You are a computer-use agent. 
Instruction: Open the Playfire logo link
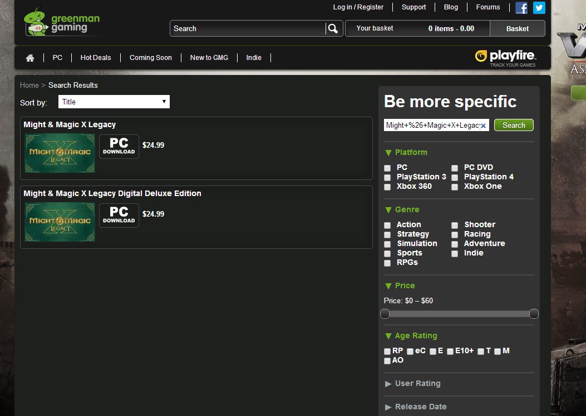coord(505,57)
